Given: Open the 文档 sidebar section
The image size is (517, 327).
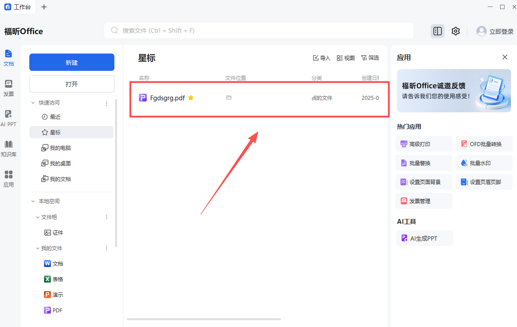Looking at the screenshot, I should click(x=9, y=58).
